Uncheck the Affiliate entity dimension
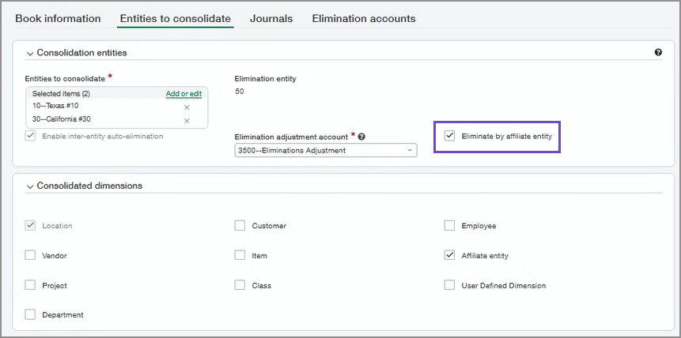The height and width of the screenshot is (338, 681). pyautogui.click(x=450, y=256)
